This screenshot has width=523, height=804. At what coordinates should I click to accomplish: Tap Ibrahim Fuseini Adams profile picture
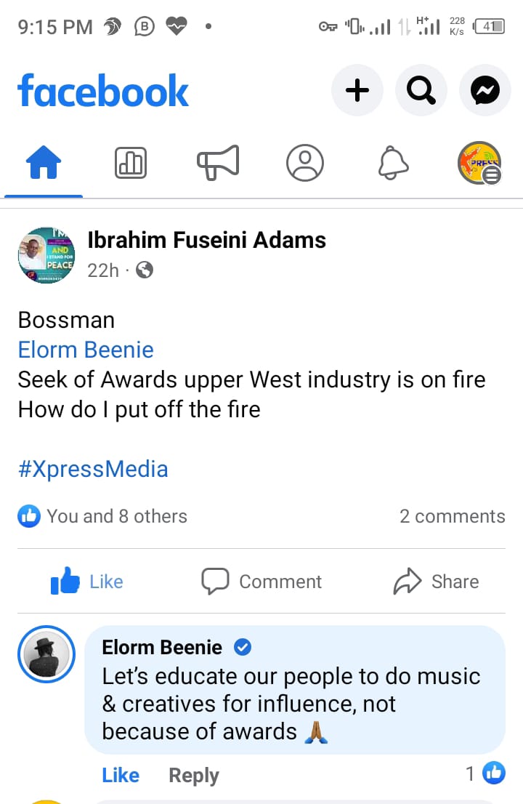[x=46, y=255]
